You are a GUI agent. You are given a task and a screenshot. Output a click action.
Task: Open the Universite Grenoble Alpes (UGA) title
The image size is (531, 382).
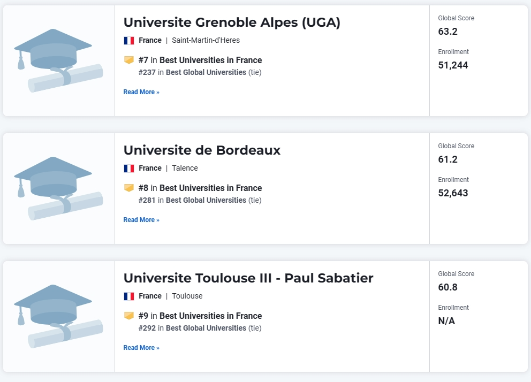point(232,22)
